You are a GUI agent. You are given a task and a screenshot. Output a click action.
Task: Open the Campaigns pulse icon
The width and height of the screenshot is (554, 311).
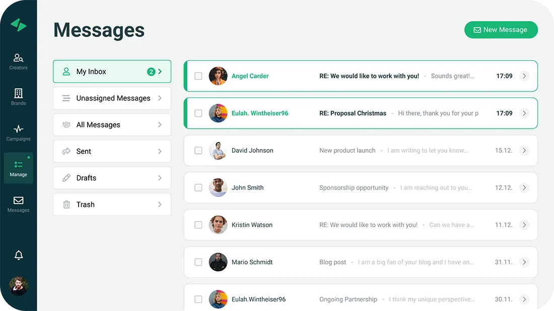click(x=18, y=129)
